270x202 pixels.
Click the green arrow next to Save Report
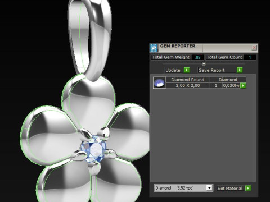coord(240,70)
